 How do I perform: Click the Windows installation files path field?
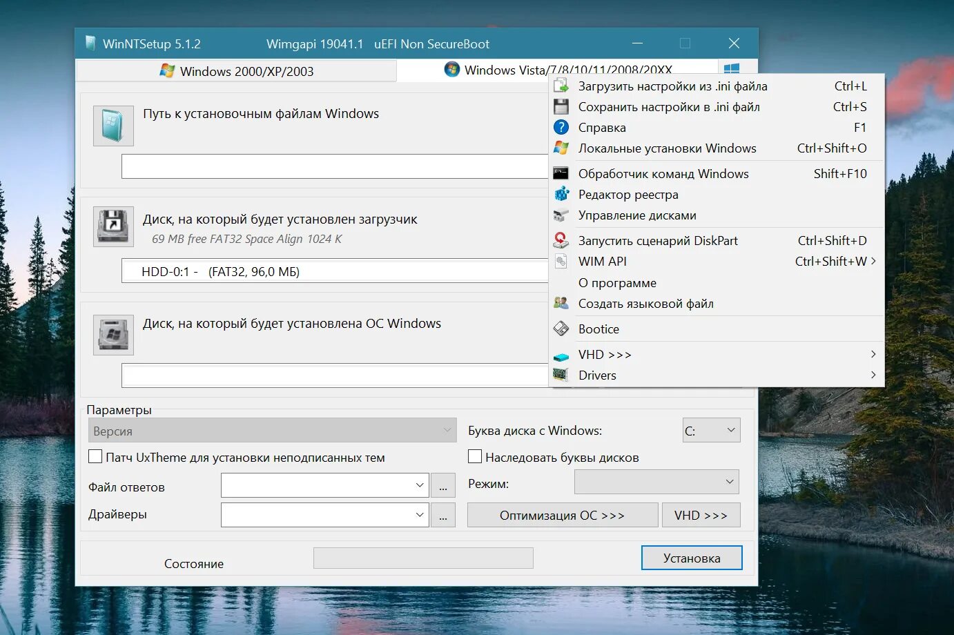[x=335, y=166]
